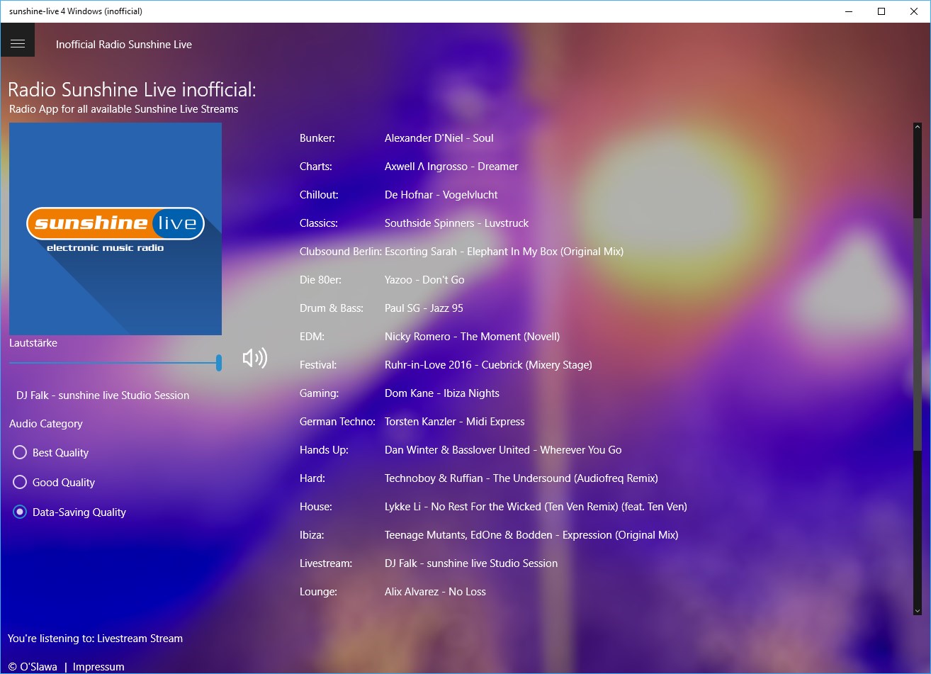Click the scrollbar down arrow
Image resolution: width=931 pixels, height=674 pixels.
tap(917, 610)
